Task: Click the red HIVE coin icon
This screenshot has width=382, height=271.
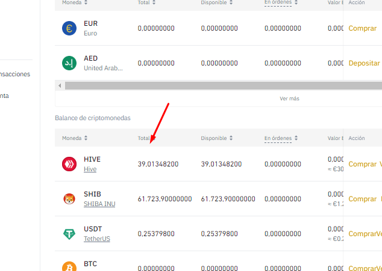Action: 69,164
